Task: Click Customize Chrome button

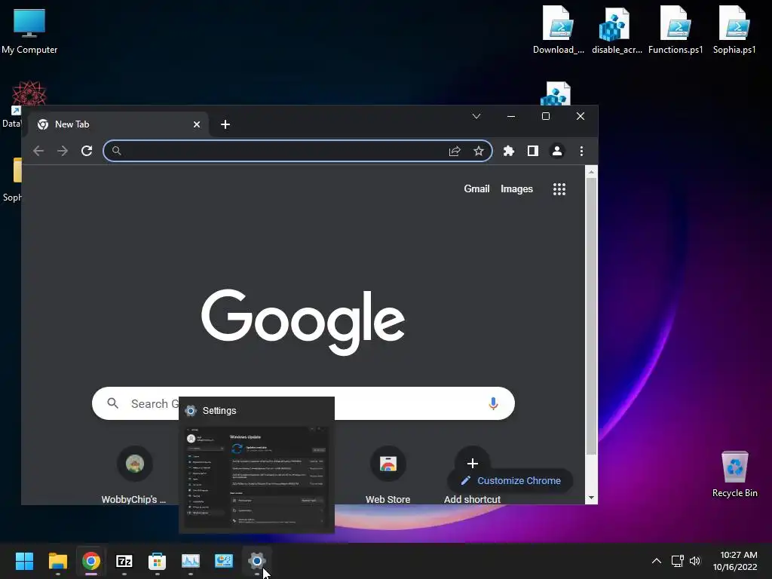Action: click(510, 480)
